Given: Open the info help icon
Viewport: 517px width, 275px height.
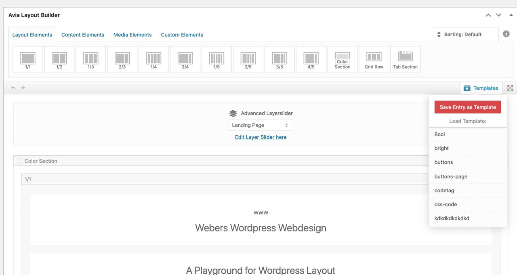Looking at the screenshot, I should coord(506,34).
